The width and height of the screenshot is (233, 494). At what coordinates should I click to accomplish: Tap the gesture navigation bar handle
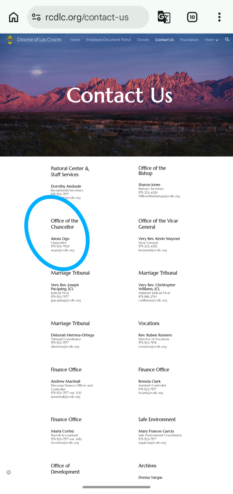point(116,487)
